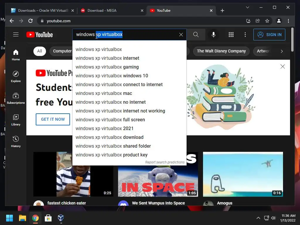Clear the search box with the X

[181, 35]
